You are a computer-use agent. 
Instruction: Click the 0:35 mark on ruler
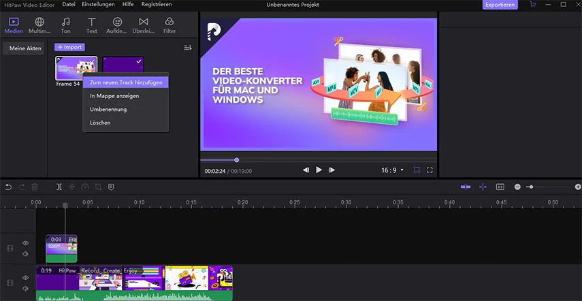coord(398,202)
